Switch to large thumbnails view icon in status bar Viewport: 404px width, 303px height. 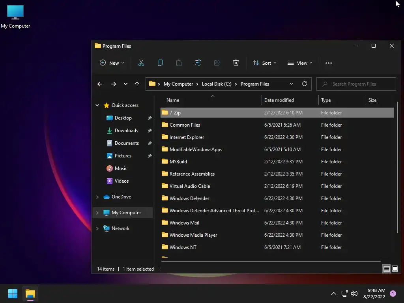tap(395, 269)
